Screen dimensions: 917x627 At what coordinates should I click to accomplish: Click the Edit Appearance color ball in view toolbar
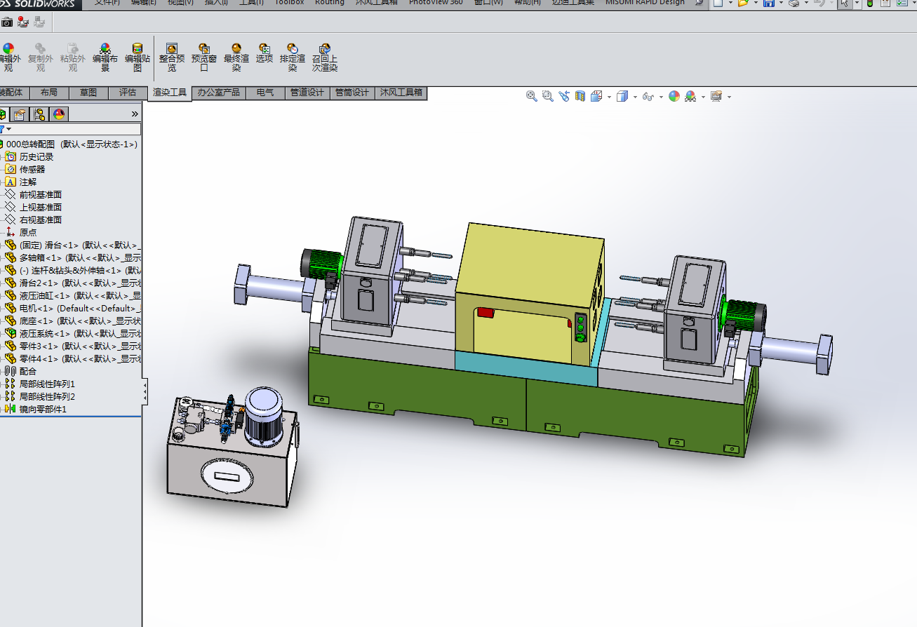pos(674,96)
